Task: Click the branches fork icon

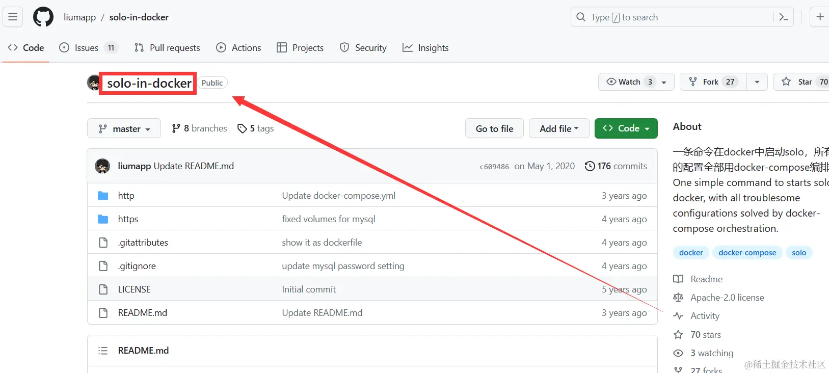Action: click(176, 128)
